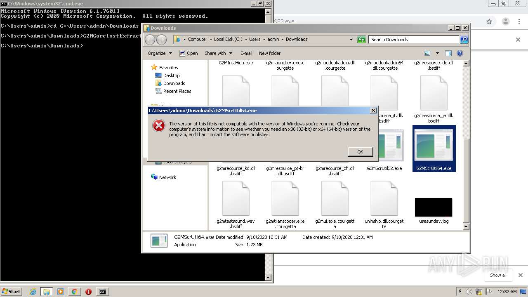Open Windows Media Player from taskbar
528x297 pixels.
point(61,292)
